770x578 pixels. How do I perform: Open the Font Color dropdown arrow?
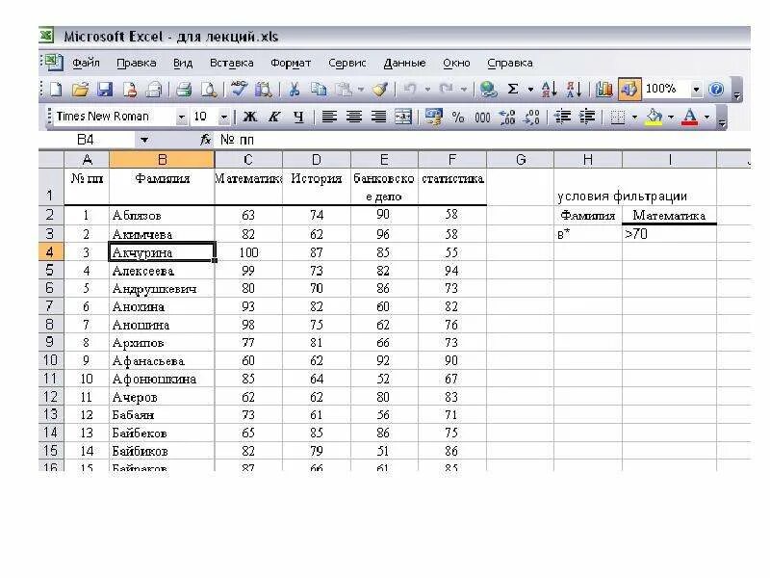click(707, 117)
